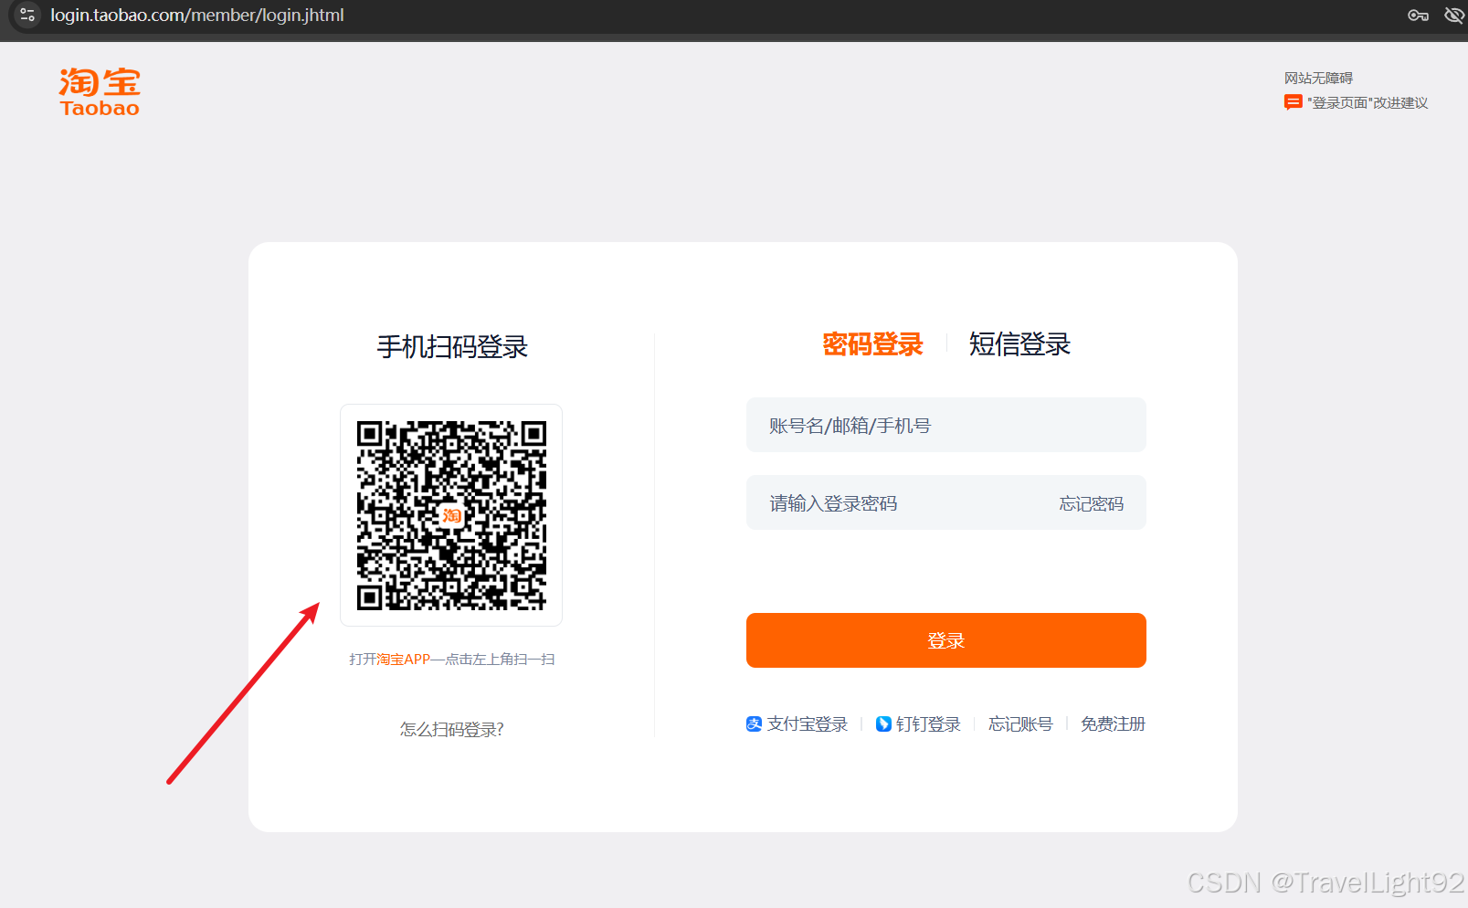This screenshot has height=908, width=1468.
Task: Focus the 账号名/邮箱/手机号 input field
Action: [946, 425]
